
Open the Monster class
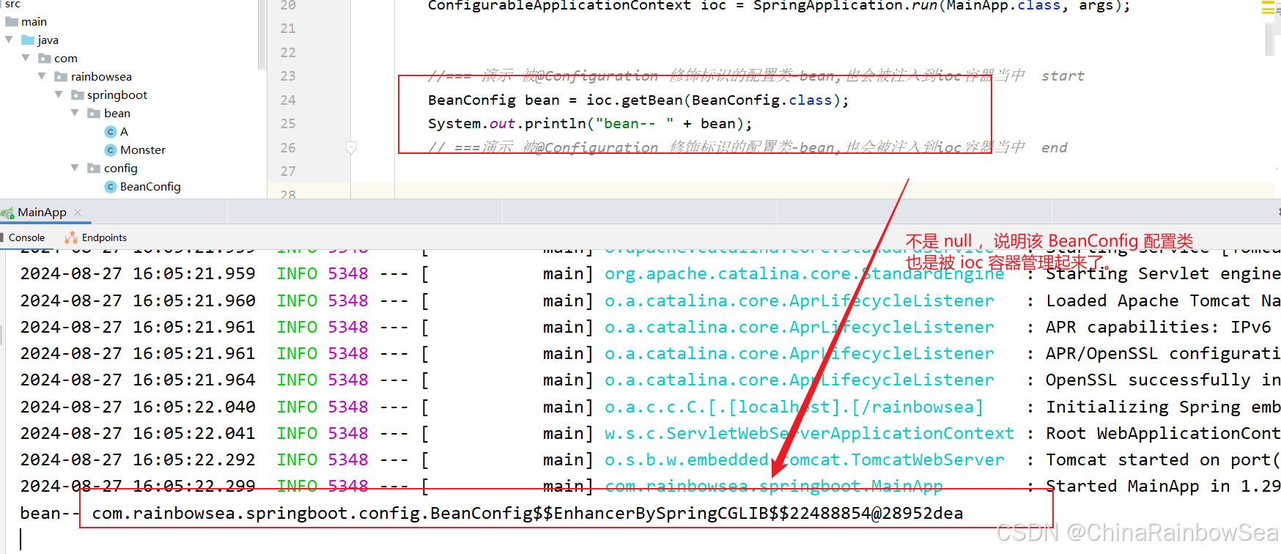coord(143,149)
